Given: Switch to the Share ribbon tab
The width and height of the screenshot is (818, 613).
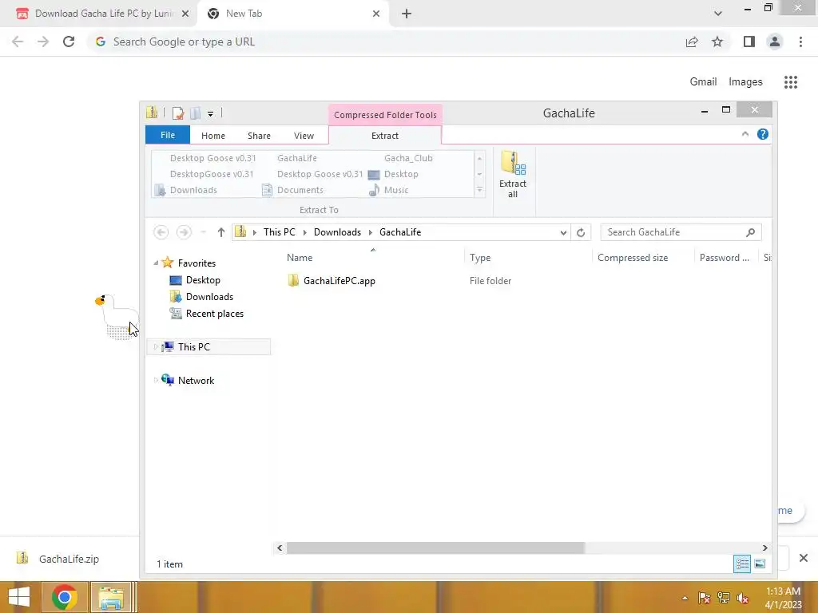Looking at the screenshot, I should tap(259, 136).
